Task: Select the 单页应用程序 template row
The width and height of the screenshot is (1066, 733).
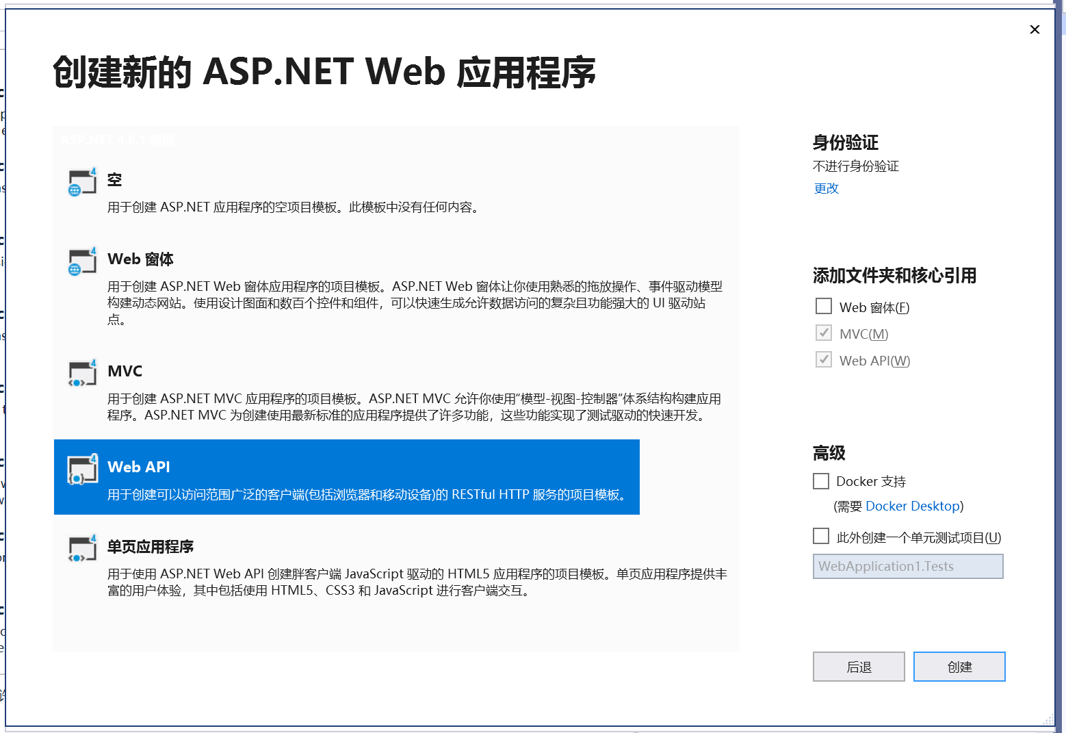Action: [x=342, y=568]
